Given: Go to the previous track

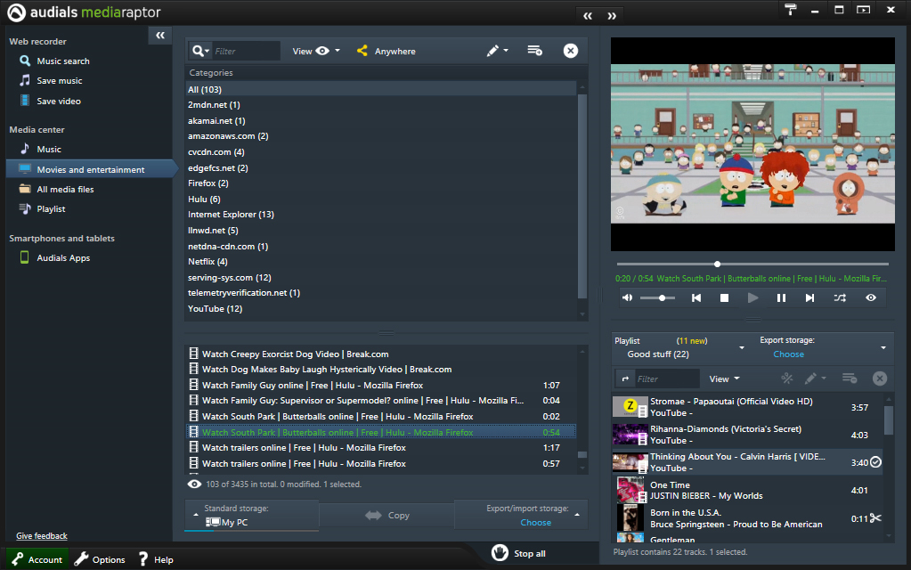Looking at the screenshot, I should [x=696, y=297].
